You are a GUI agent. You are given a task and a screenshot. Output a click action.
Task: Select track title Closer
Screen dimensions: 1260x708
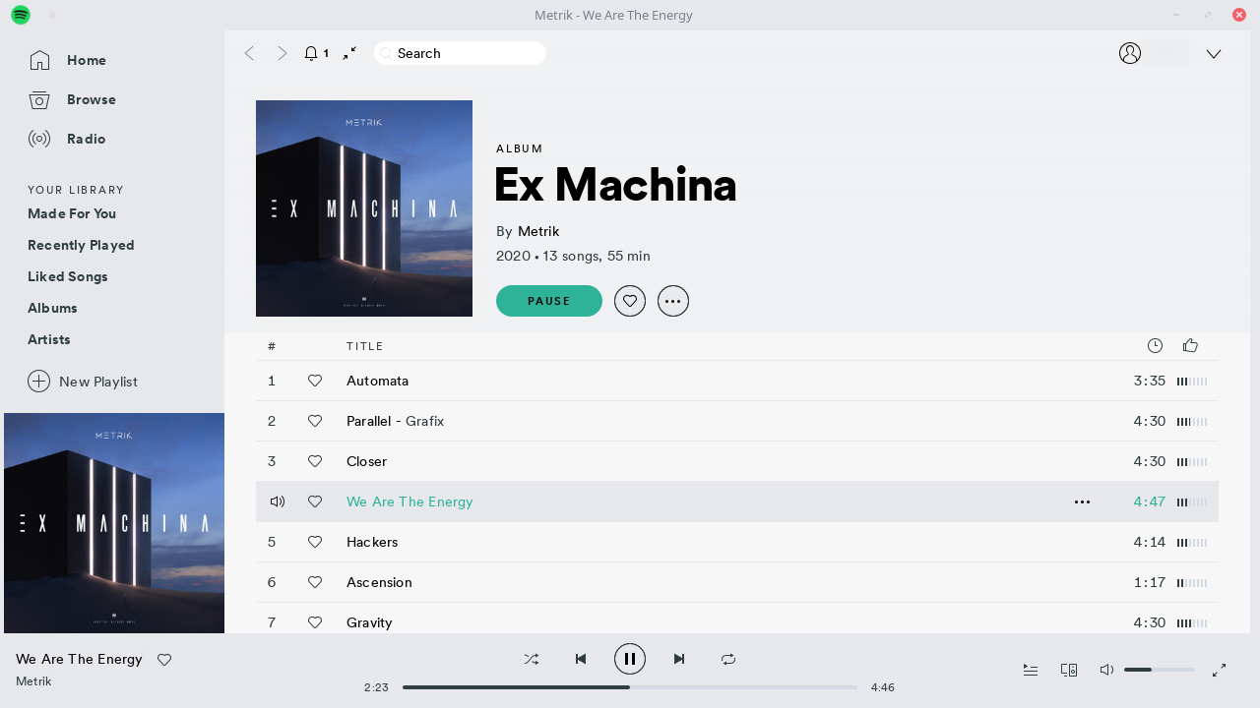pos(366,461)
